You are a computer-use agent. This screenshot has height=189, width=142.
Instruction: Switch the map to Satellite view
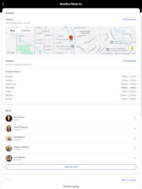click(x=26, y=31)
